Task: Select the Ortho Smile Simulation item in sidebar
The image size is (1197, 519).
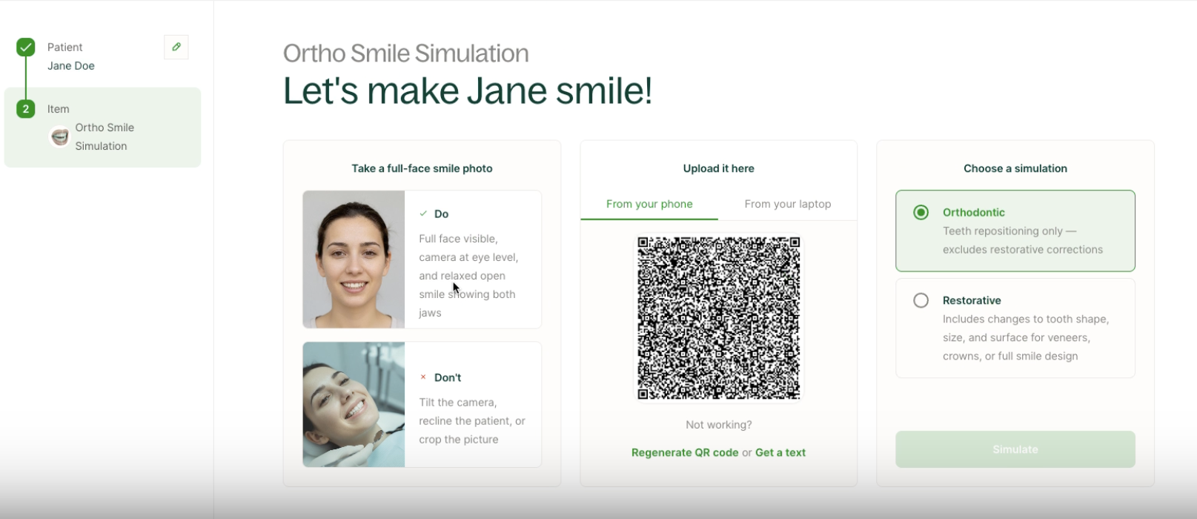Action: click(105, 136)
